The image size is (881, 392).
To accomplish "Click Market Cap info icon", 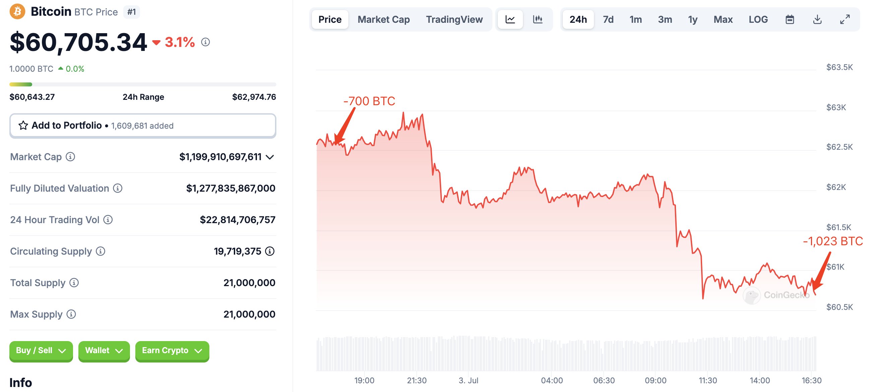I will pyautogui.click(x=70, y=157).
